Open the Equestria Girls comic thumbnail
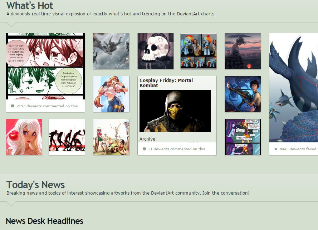This screenshot has height=230, width=318. [x=243, y=137]
